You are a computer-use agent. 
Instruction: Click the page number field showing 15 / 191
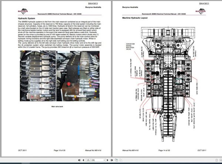click(x=95, y=160)
